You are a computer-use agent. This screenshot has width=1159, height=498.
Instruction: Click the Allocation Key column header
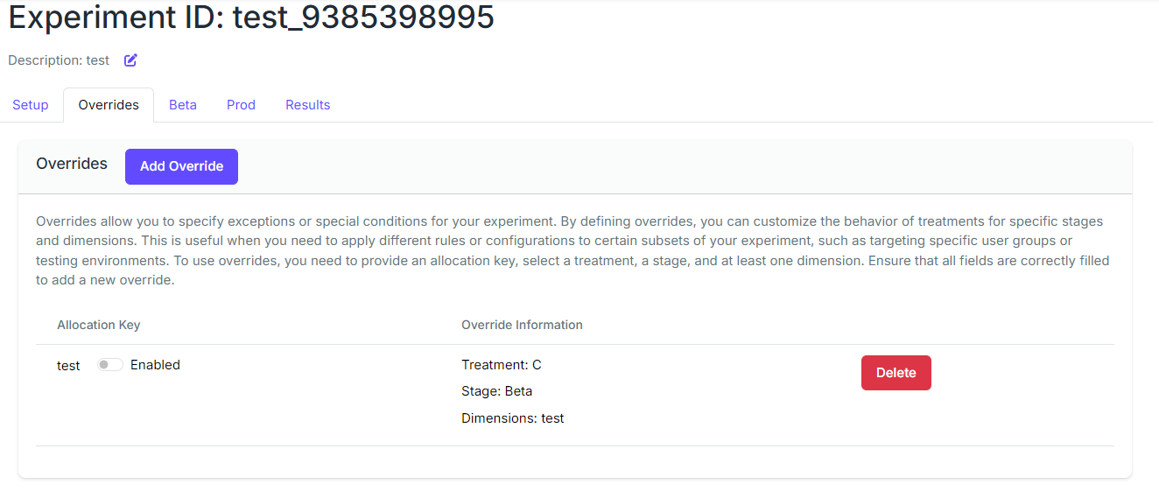pyautogui.click(x=99, y=325)
